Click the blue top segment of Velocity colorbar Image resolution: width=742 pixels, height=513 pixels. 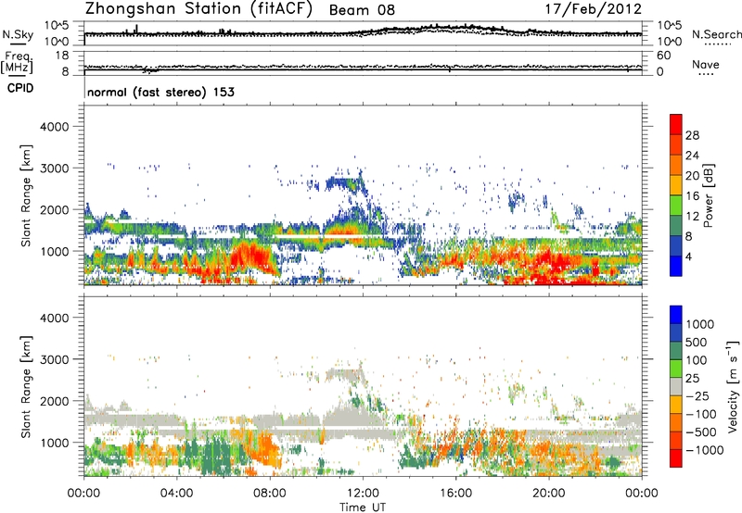(x=676, y=315)
